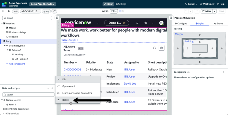Focus the Data and scripts Search field

click(28, 95)
